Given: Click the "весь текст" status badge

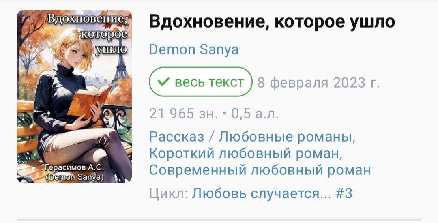Looking at the screenshot, I should point(201,82).
